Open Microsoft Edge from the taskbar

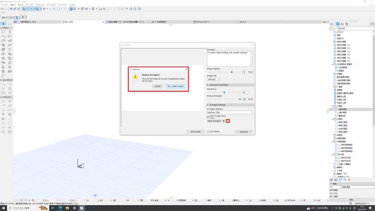click(x=60, y=208)
